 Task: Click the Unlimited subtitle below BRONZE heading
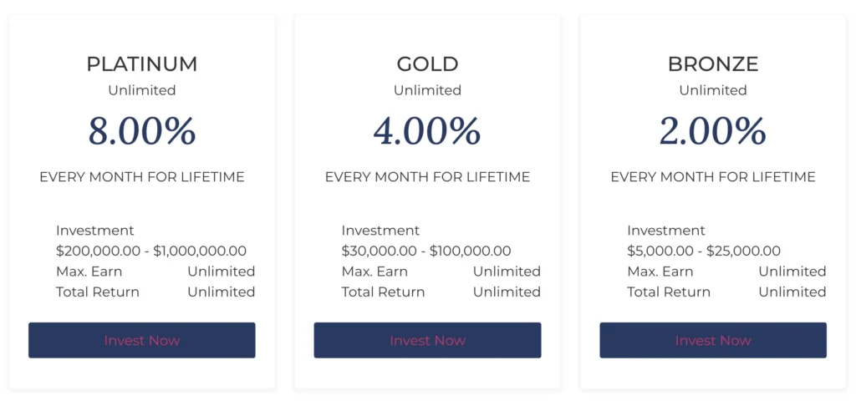click(x=713, y=90)
